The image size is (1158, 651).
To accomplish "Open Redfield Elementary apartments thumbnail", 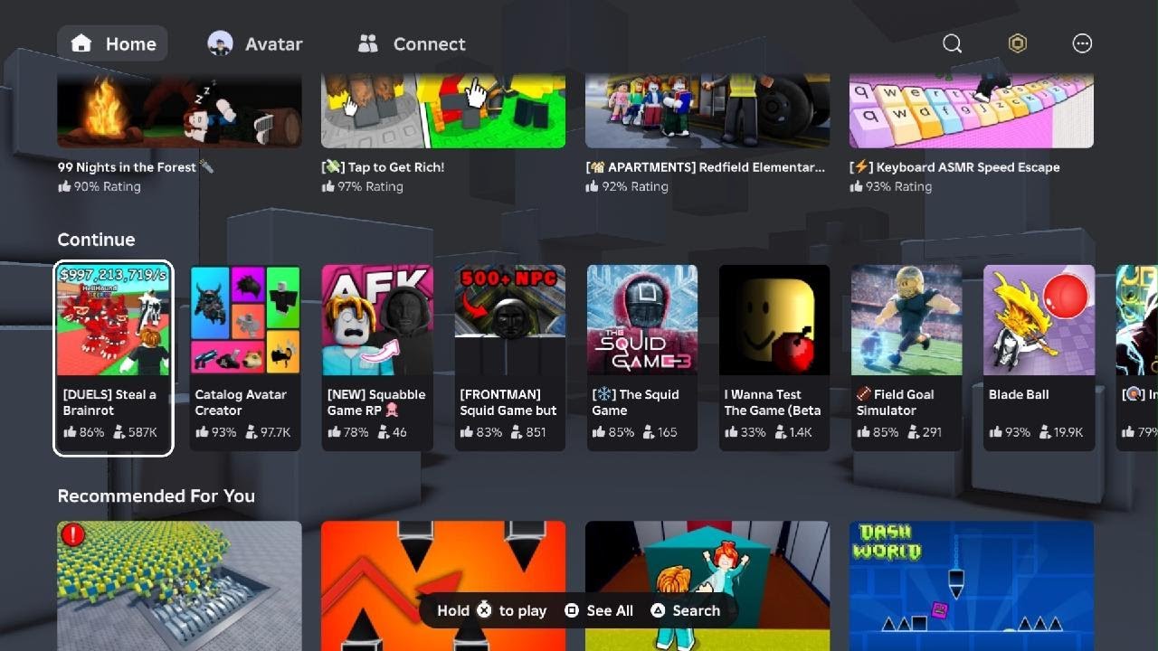I will coord(707,110).
